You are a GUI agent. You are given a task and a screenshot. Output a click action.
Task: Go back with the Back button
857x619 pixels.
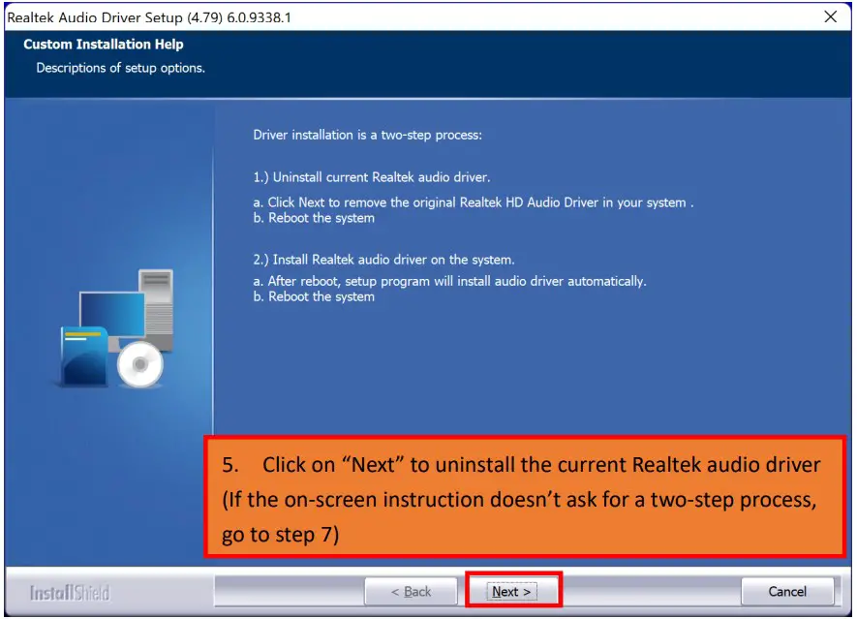(411, 591)
